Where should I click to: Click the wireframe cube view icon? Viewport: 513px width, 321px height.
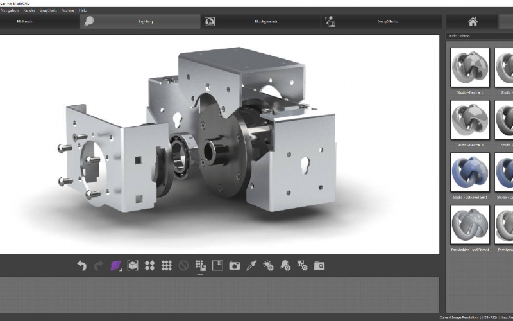point(133,265)
